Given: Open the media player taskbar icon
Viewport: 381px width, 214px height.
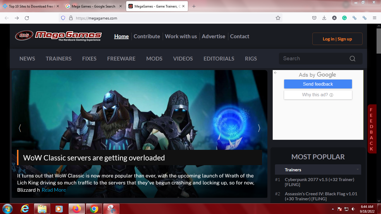Looking at the screenshot, I should pyautogui.click(x=59, y=209).
